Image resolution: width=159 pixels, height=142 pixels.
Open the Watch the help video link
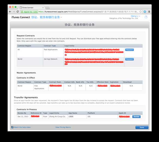[22, 127]
